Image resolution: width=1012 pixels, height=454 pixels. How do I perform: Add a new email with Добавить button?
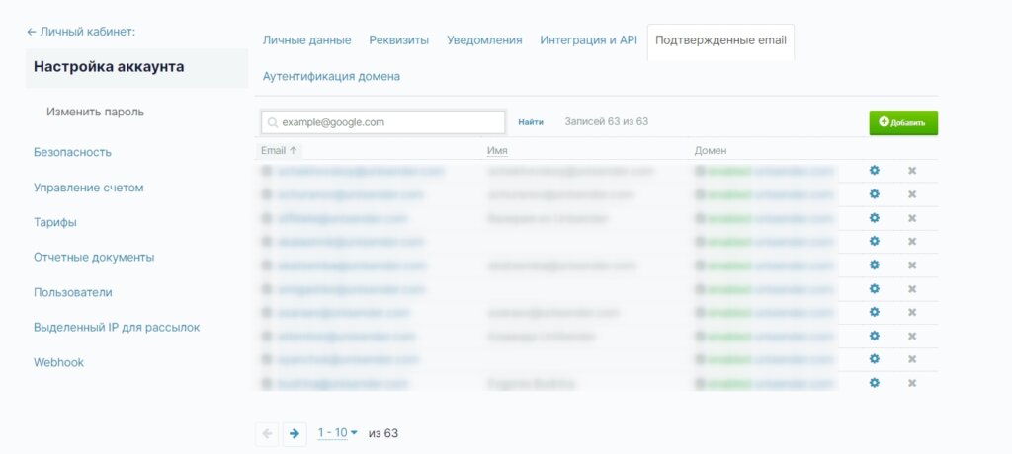pyautogui.click(x=903, y=122)
